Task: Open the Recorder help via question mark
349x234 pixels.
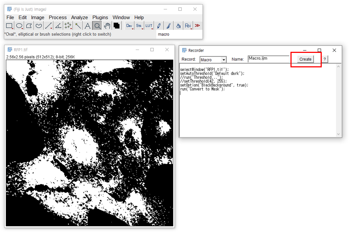Action: click(324, 59)
